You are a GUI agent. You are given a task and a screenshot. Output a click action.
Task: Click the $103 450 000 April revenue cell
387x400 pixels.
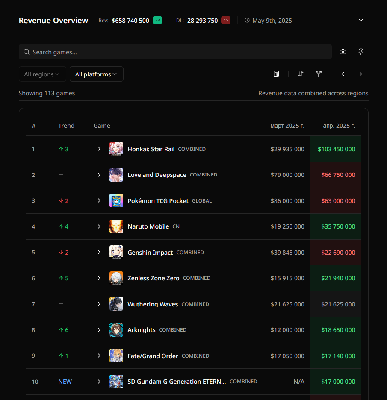(337, 149)
